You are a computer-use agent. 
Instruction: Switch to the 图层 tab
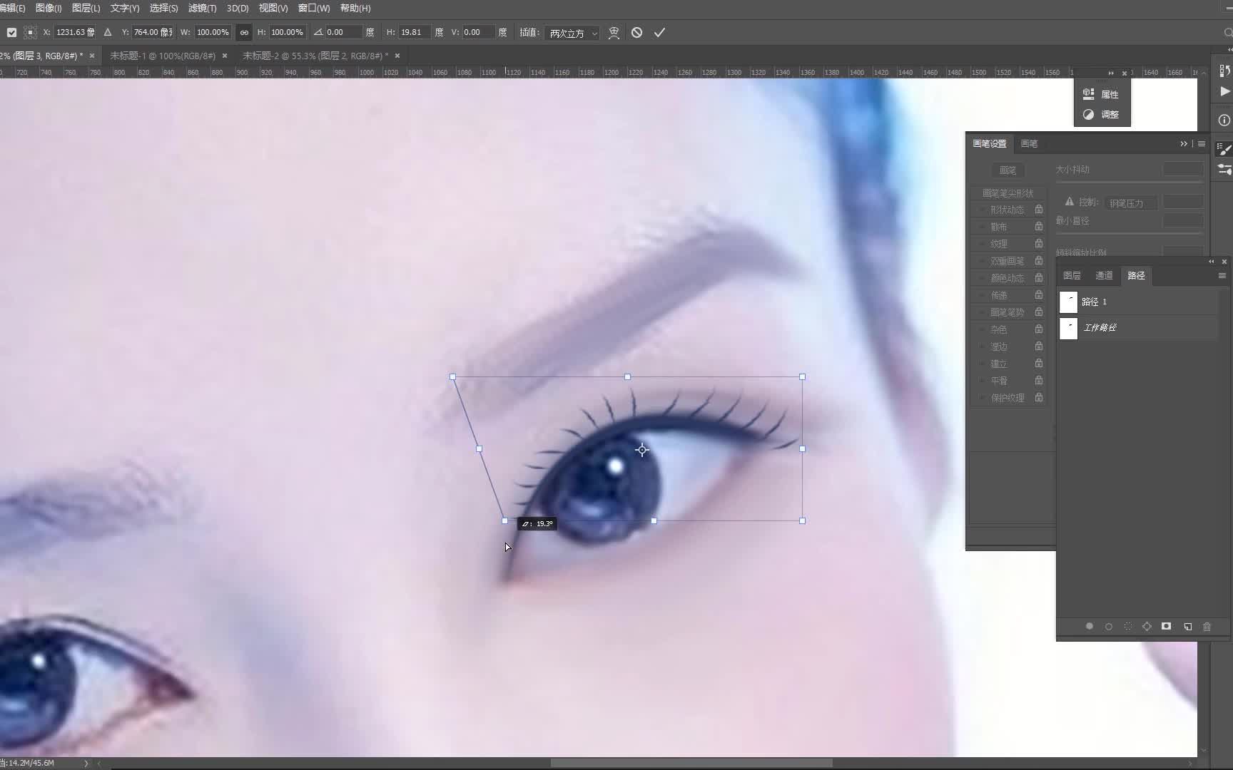point(1072,276)
